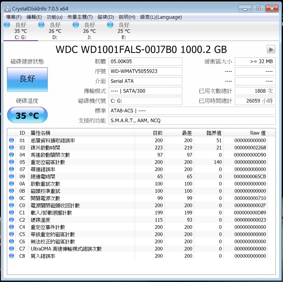Click the ID column header
Image resolution: width=283 pixels, height=282 pixels.
point(22,133)
